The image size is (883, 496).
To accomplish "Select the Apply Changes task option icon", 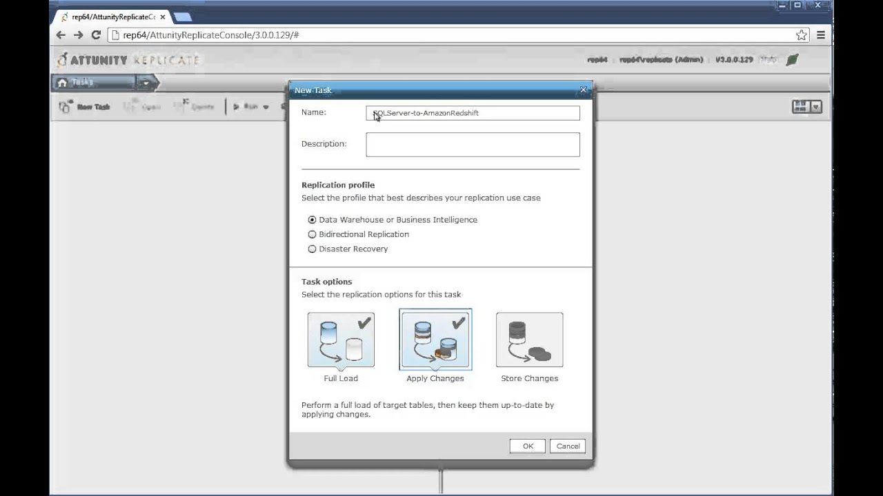I will 435,340.
